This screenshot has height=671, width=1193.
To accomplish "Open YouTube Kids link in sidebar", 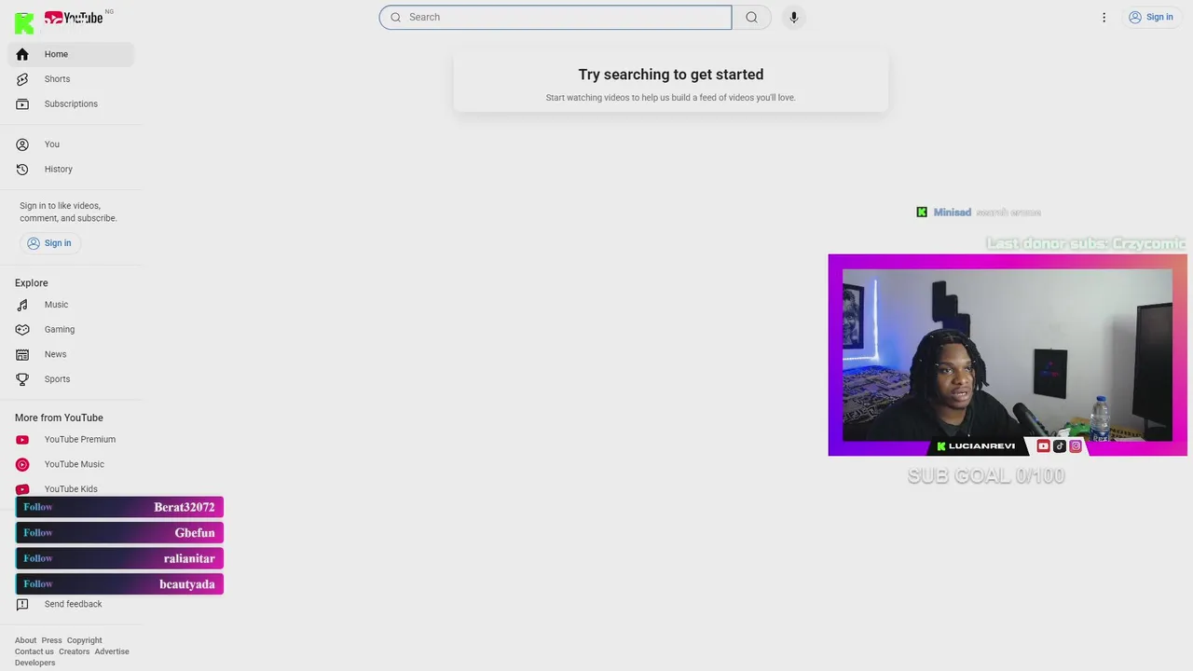I will [x=71, y=488].
